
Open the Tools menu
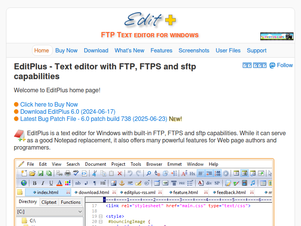(x=136, y=164)
